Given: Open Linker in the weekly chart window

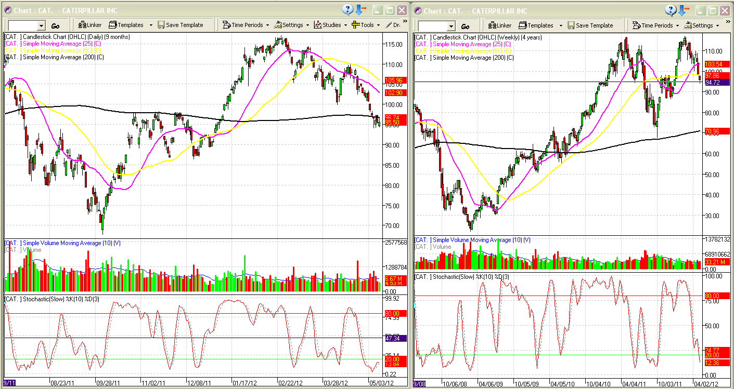Looking at the screenshot, I should click(x=500, y=25).
